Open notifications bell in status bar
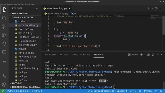165x93 pixels. click(161, 91)
